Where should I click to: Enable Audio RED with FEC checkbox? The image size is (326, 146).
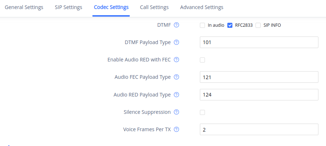[202, 60]
